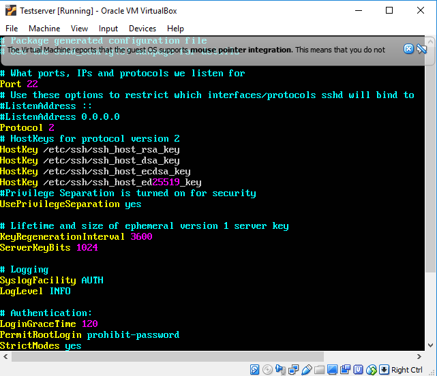Click the vertical scrollbar up arrow
437x376 pixels.
[x=431, y=42]
